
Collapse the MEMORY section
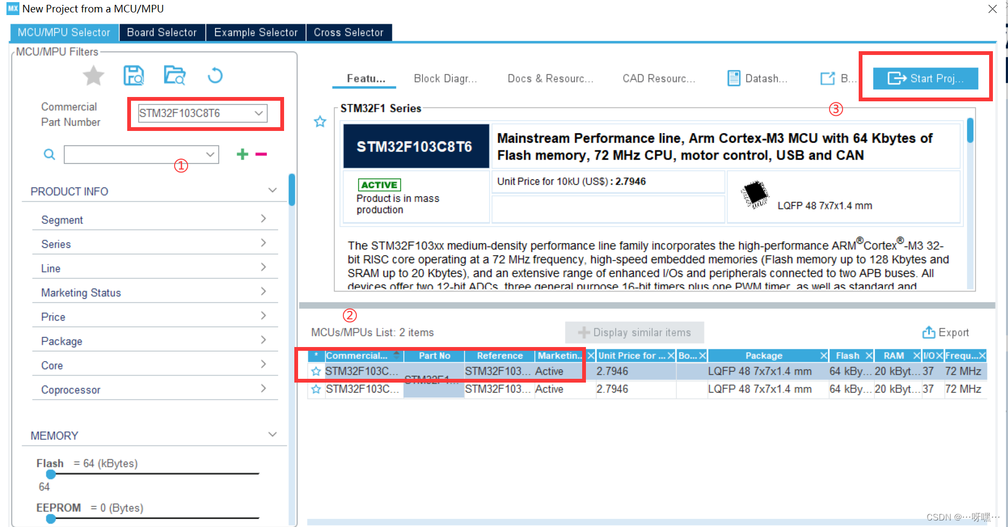click(x=272, y=435)
